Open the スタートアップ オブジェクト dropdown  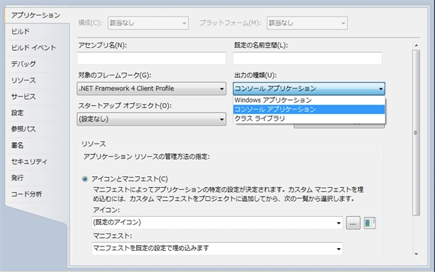(x=152, y=119)
